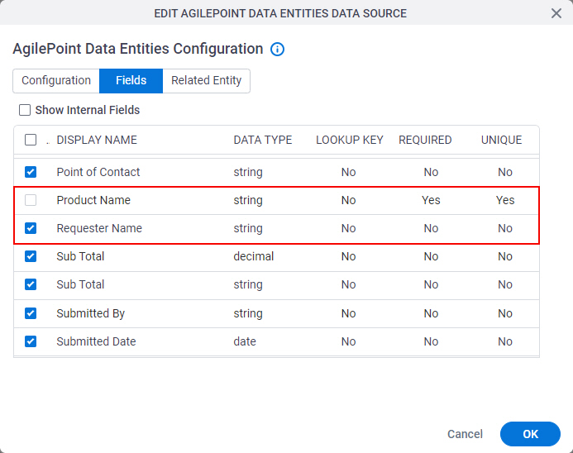Image resolution: width=573 pixels, height=453 pixels.
Task: Select the Fields tab
Action: click(x=131, y=80)
